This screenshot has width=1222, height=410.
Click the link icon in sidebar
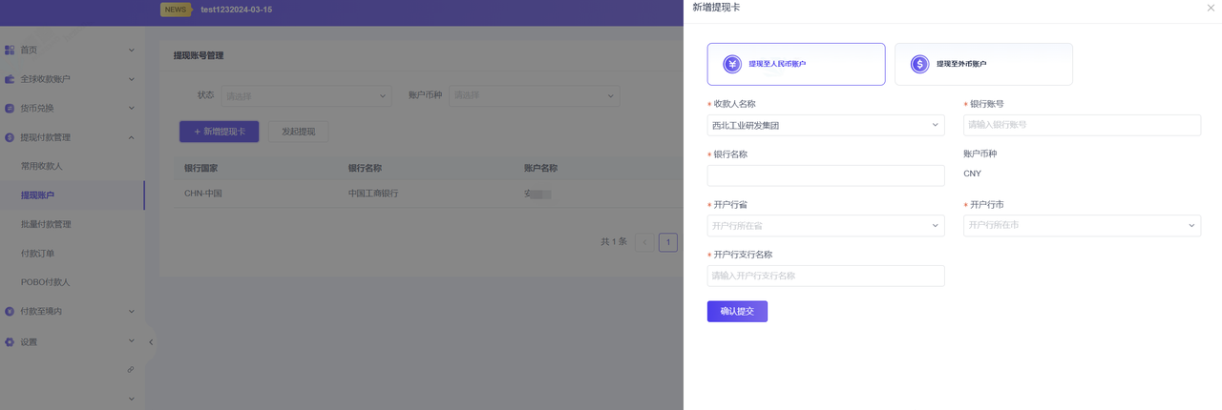(x=131, y=369)
